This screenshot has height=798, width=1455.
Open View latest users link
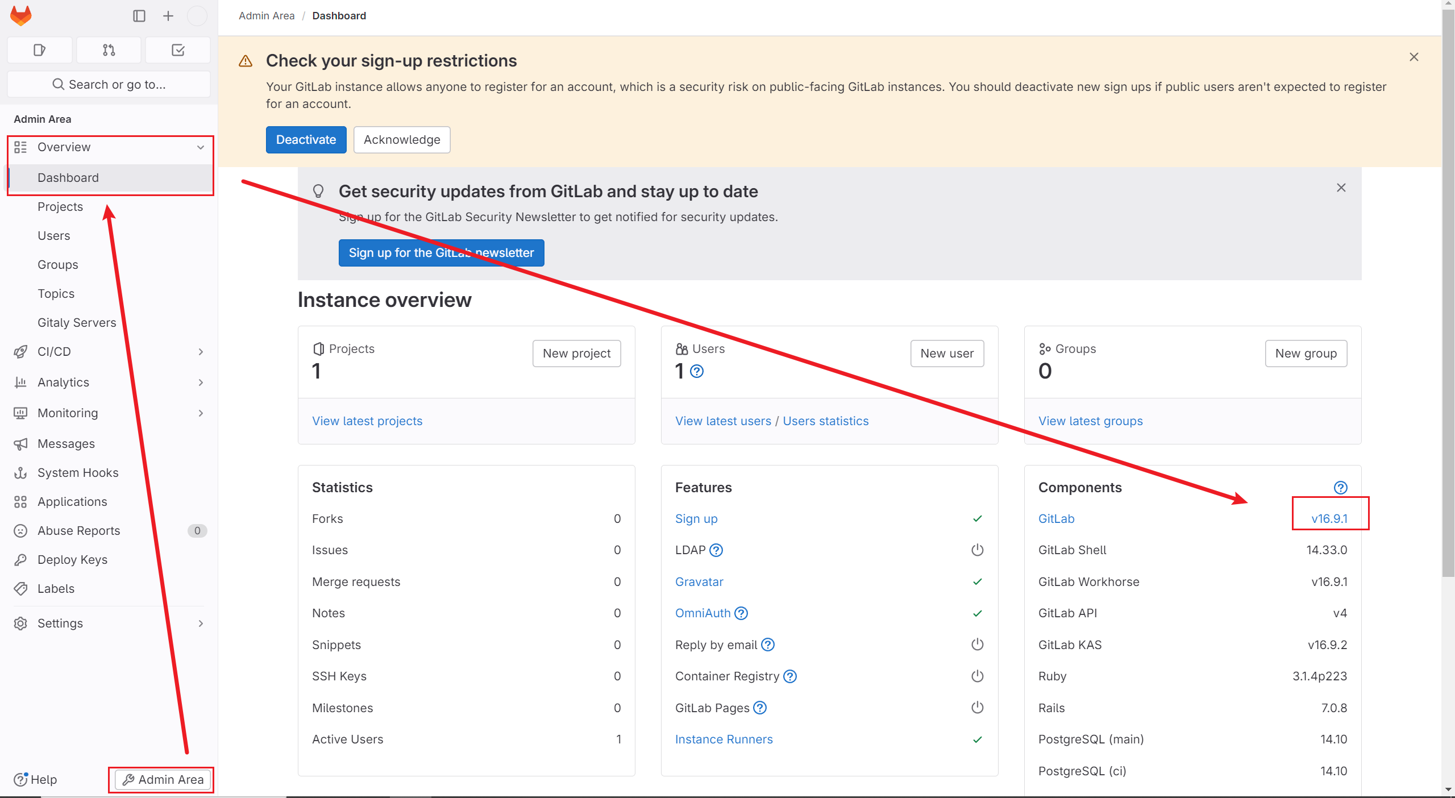pyautogui.click(x=723, y=421)
